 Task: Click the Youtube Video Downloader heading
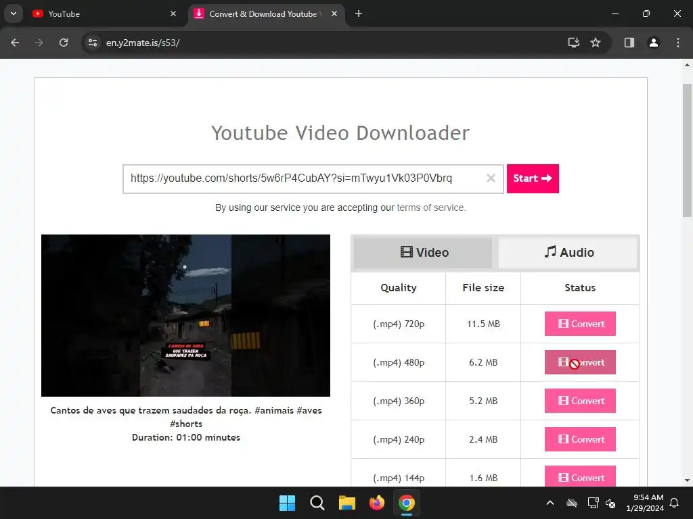(x=340, y=133)
